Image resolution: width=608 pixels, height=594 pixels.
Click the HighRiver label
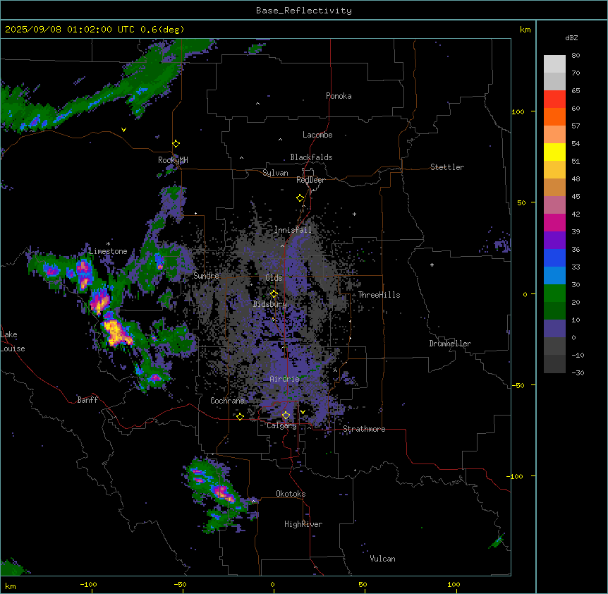(303, 524)
